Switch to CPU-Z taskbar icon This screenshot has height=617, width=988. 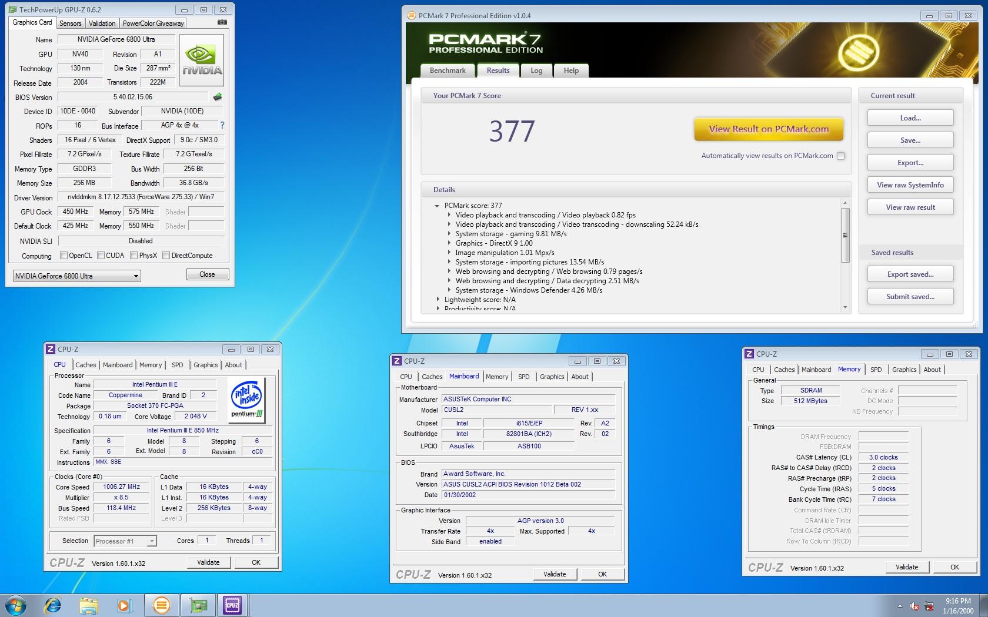click(232, 605)
